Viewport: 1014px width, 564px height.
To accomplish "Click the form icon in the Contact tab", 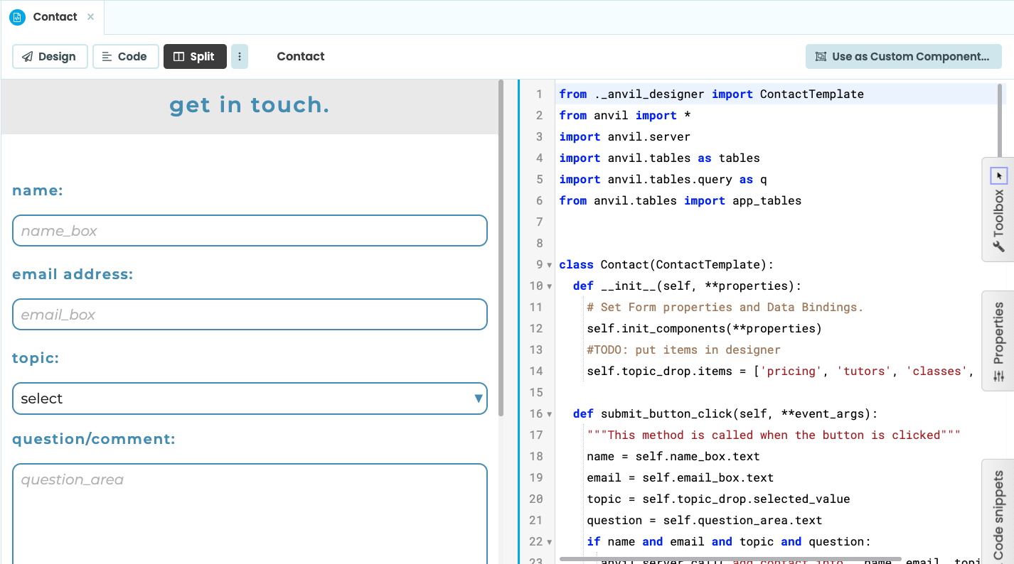I will click(17, 16).
